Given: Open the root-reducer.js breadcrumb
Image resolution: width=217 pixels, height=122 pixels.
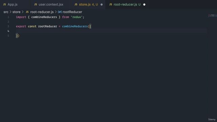Looking at the screenshot, I should point(42,12).
